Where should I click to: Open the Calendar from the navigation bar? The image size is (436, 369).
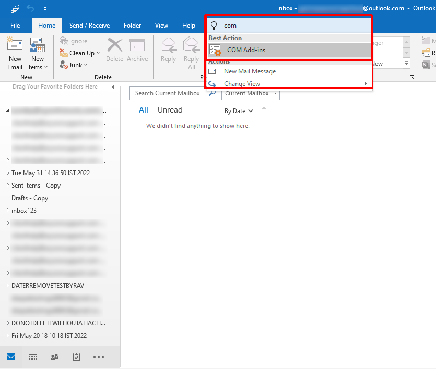33,357
